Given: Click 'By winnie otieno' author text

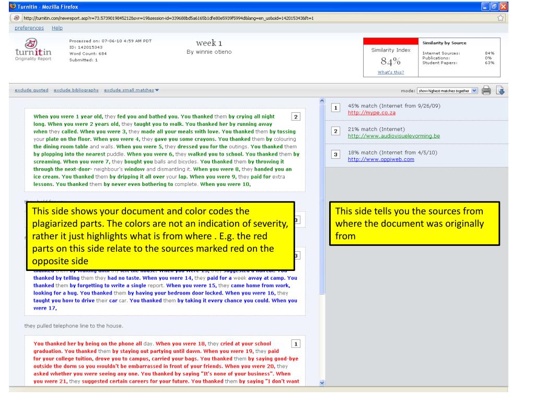Looking at the screenshot, I should tap(209, 52).
